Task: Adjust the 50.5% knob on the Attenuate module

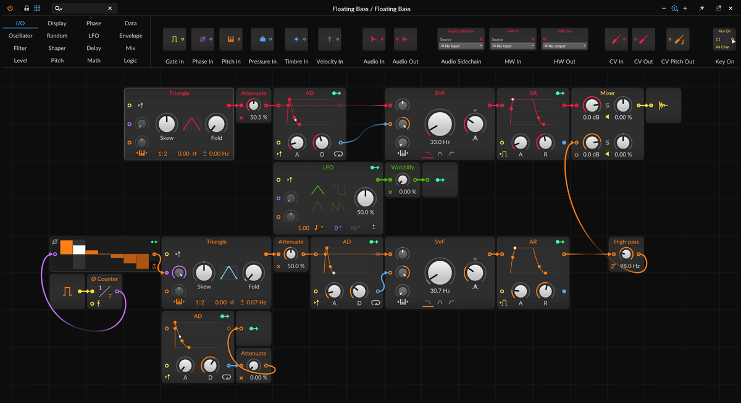Action: 253,105
